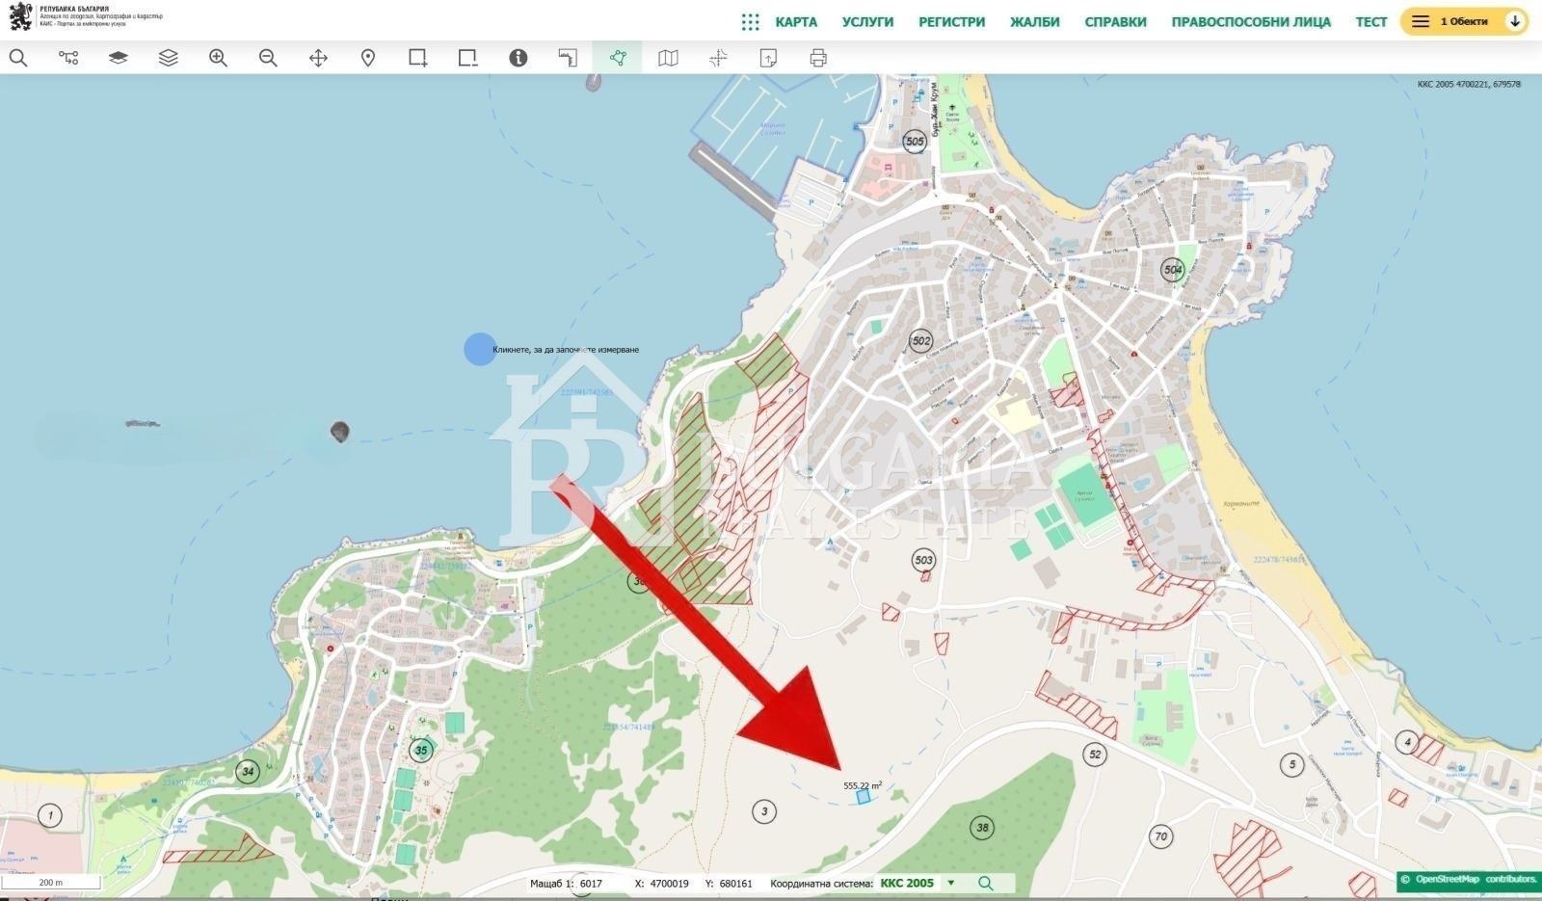Click the coordinate crosshair tool

tap(718, 58)
